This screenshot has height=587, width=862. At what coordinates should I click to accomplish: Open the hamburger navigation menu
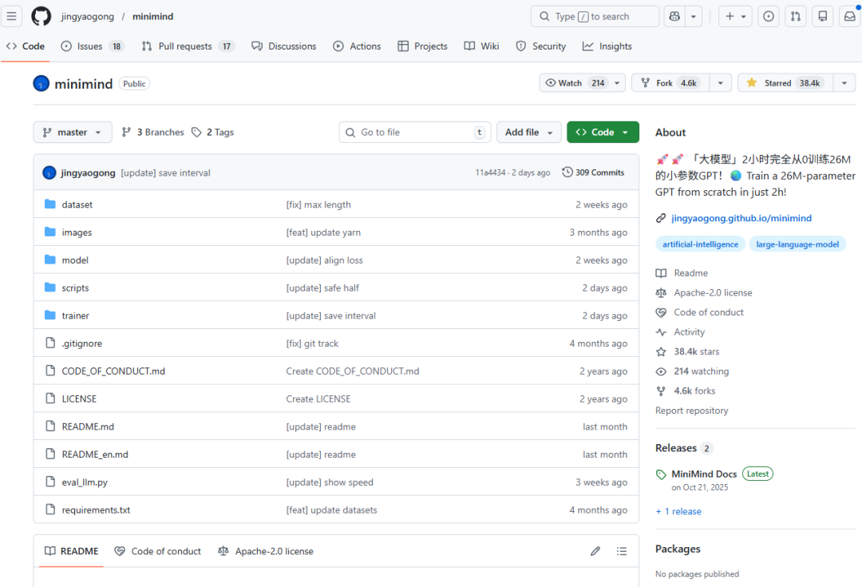11,16
